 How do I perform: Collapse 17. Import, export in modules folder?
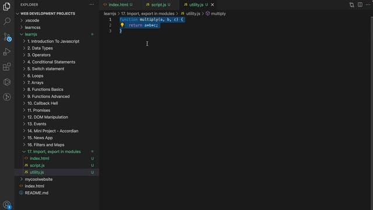pos(54,152)
